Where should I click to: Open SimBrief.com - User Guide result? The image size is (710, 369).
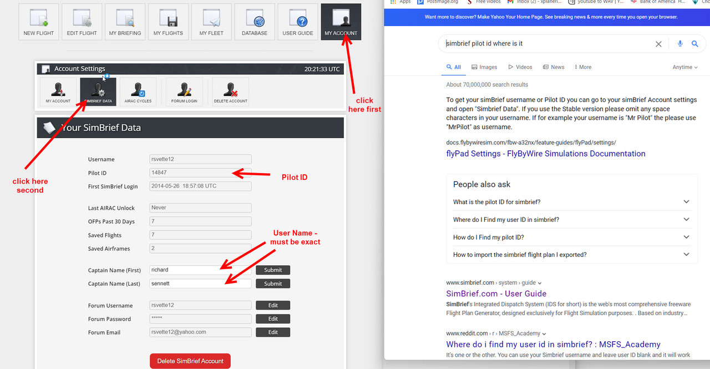(x=496, y=294)
